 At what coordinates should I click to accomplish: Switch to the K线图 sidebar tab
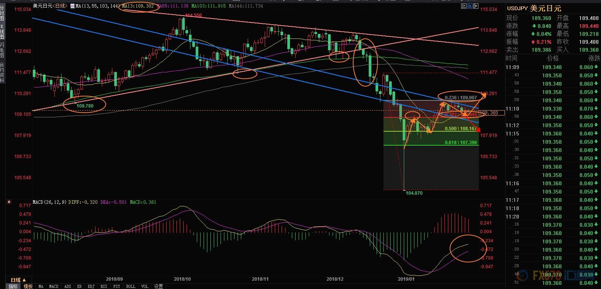[x=2, y=32]
